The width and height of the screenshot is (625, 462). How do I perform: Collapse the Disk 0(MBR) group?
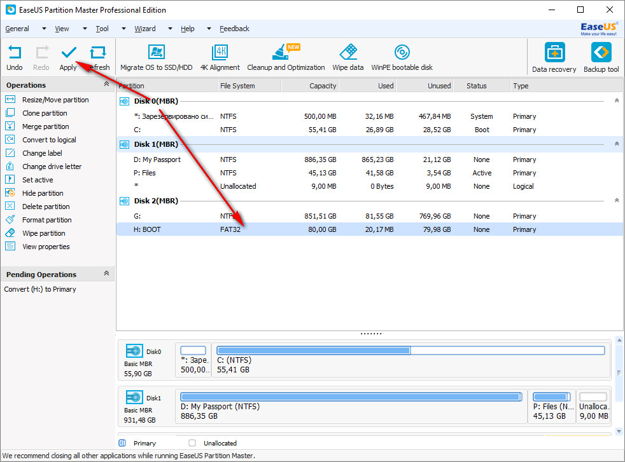pyautogui.click(x=617, y=100)
